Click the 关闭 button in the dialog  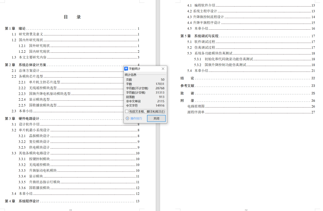coord(157,118)
